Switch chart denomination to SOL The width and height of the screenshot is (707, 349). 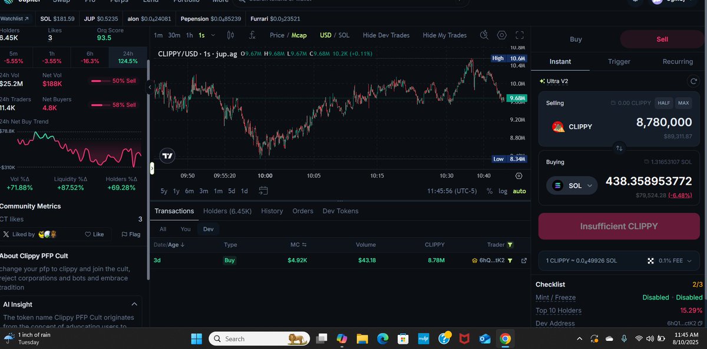pyautogui.click(x=343, y=35)
